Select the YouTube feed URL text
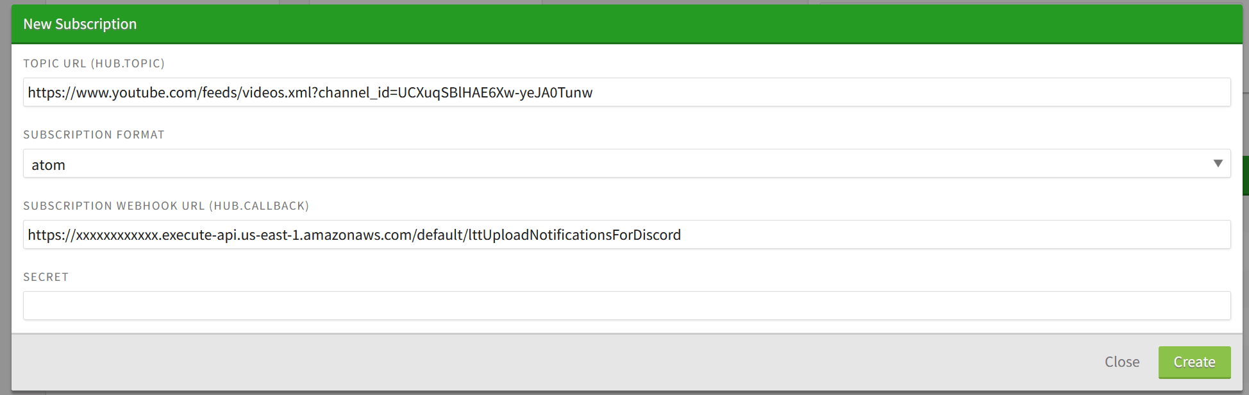Screen dimensions: 1249x395 coord(310,92)
